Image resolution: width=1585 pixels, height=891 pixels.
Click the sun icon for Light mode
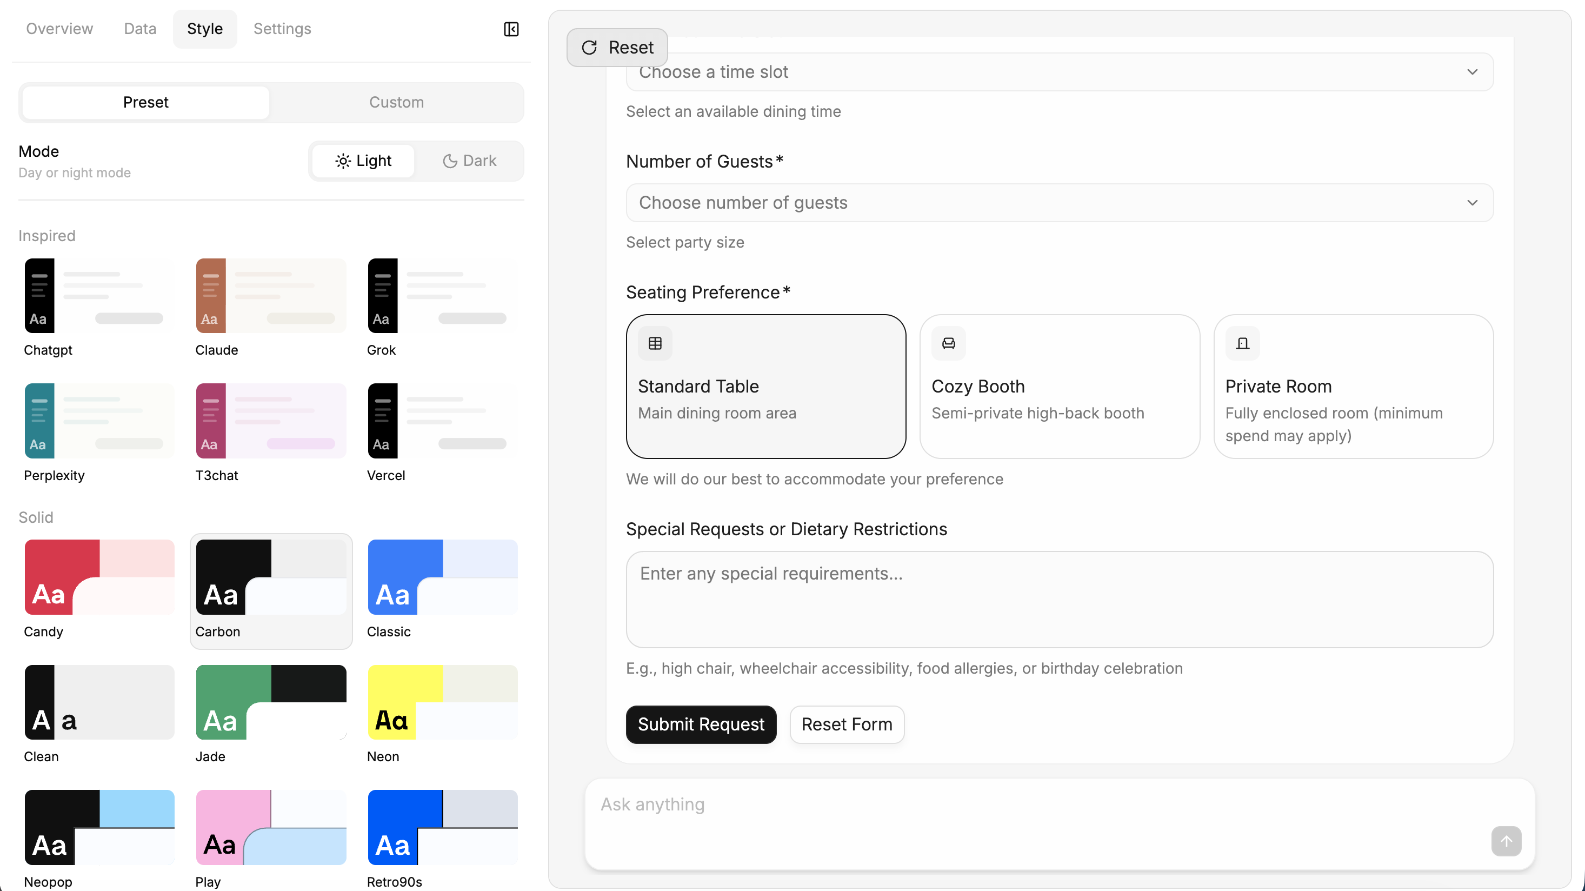[343, 161]
